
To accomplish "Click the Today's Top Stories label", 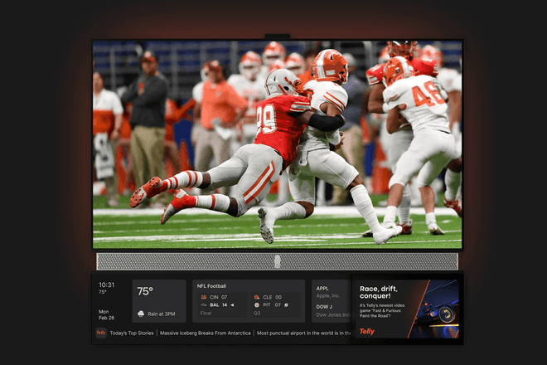I will click(x=131, y=333).
